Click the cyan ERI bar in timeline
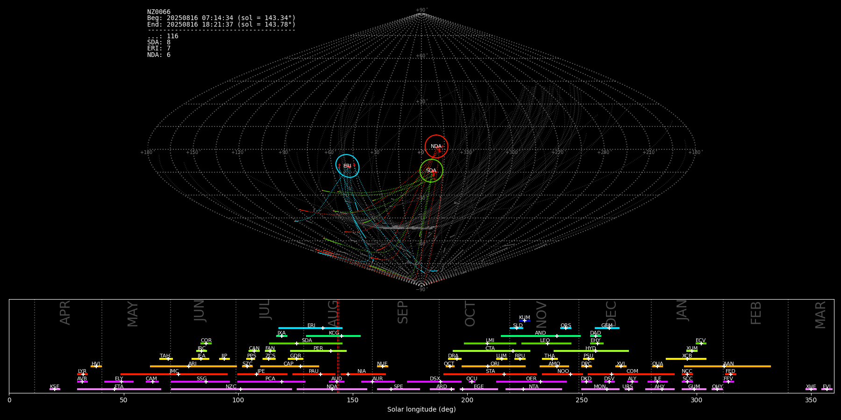The width and height of the screenshot is (841, 420). (310, 328)
